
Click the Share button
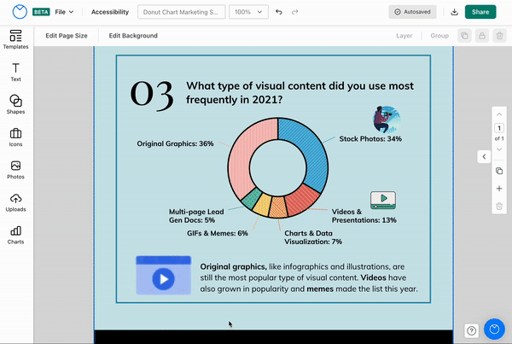480,13
